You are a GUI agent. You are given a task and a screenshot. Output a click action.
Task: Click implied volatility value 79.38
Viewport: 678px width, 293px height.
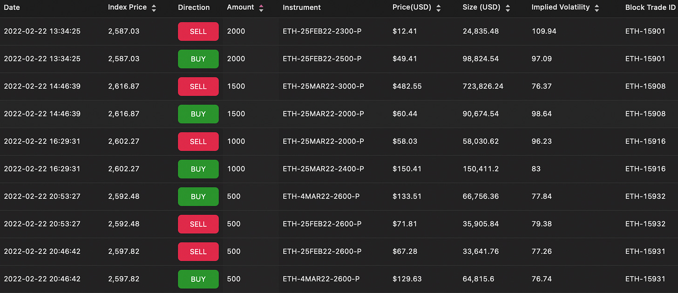542,224
